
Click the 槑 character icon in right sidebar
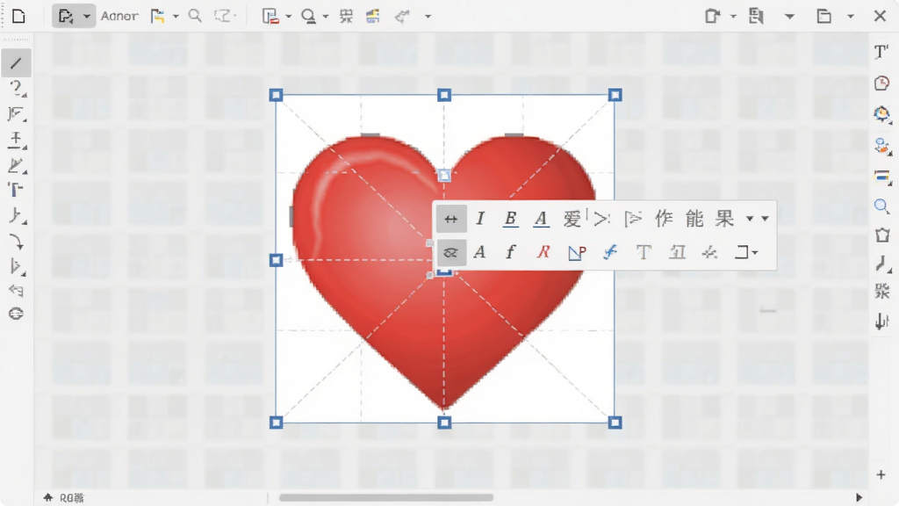tap(881, 291)
